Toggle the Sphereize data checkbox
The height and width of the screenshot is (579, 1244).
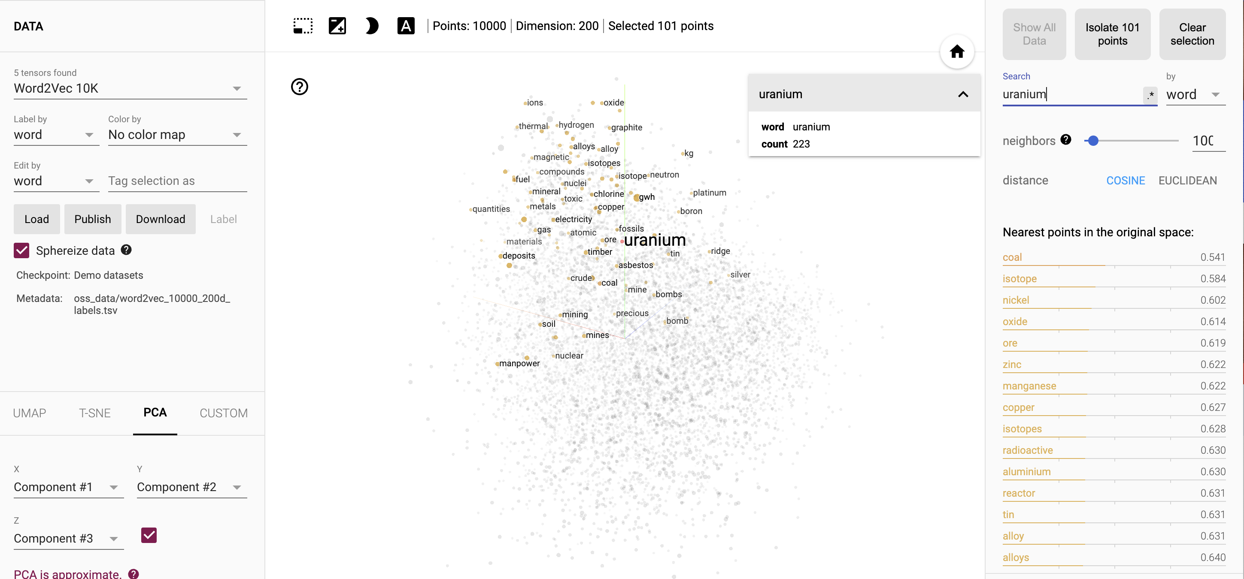tap(21, 250)
